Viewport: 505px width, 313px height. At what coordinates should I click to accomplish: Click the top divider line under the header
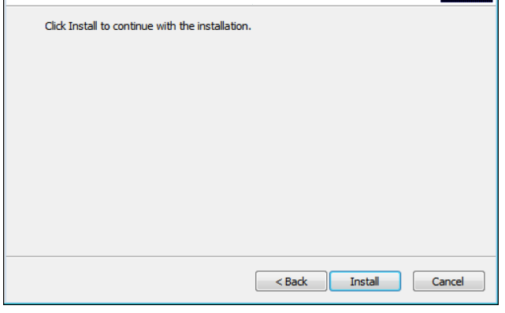coord(251,6)
